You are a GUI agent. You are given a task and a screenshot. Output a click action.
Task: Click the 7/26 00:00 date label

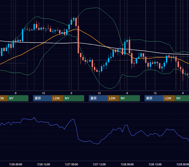16,164
